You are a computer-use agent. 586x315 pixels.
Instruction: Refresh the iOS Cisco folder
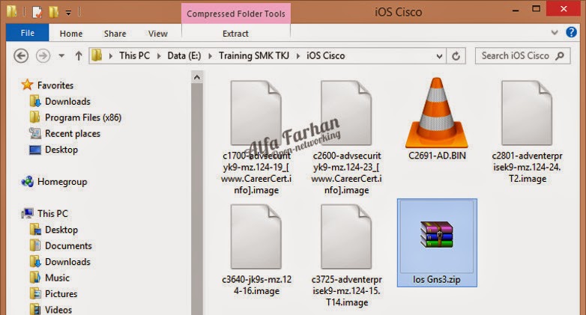[x=456, y=56]
